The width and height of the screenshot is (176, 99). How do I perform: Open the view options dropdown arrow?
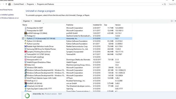175,21
